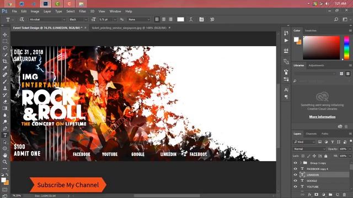
Task: Select the Pen tool
Action: [5, 128]
